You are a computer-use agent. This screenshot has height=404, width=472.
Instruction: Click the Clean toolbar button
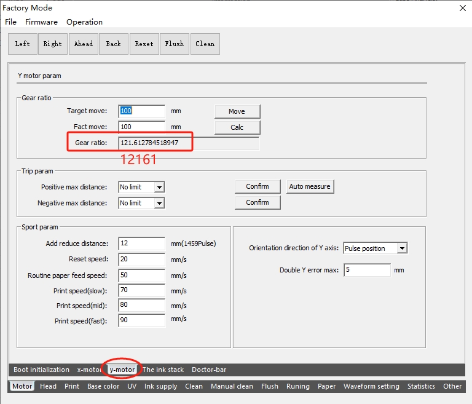(x=205, y=44)
